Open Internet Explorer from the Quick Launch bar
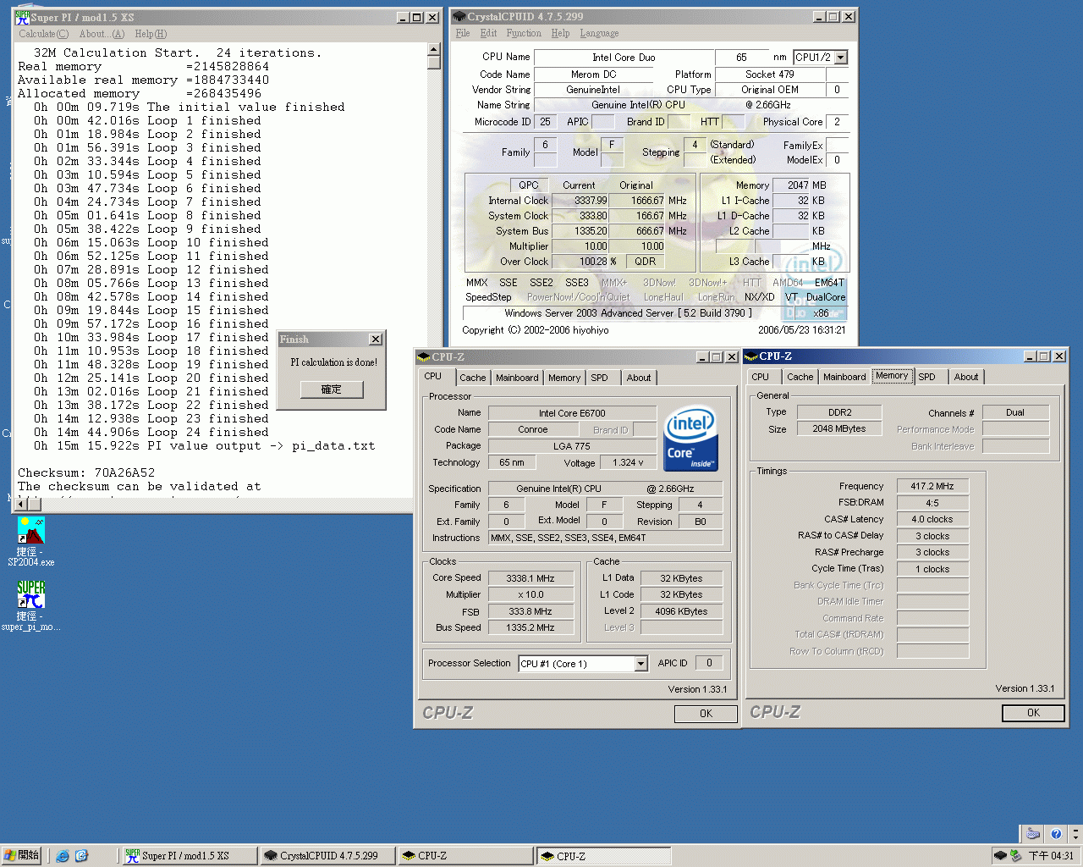The width and height of the screenshot is (1083, 867). pyautogui.click(x=63, y=856)
